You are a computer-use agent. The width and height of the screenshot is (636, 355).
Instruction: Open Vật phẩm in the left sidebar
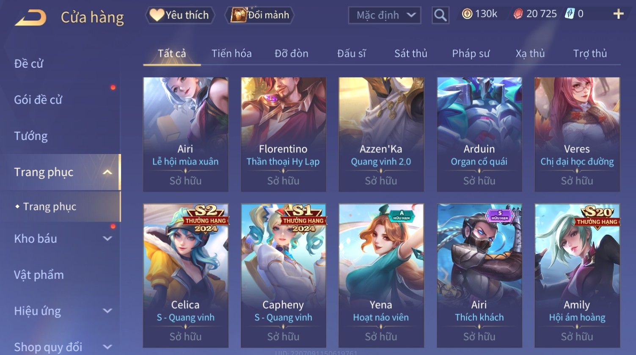click(39, 275)
